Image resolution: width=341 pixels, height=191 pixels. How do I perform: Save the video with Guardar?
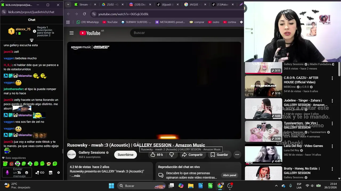[219, 155]
